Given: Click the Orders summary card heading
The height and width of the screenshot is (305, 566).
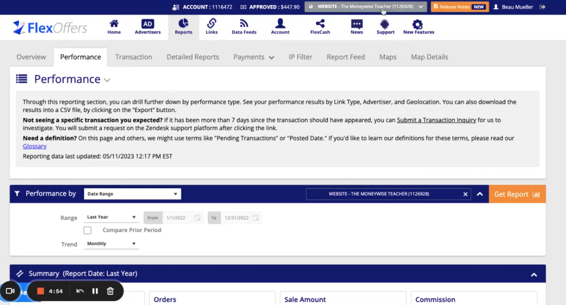Looking at the screenshot, I should [x=165, y=299].
